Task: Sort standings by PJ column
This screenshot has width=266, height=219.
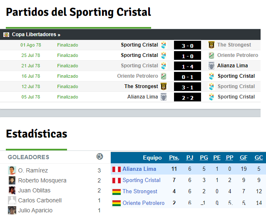Action: coord(190,157)
